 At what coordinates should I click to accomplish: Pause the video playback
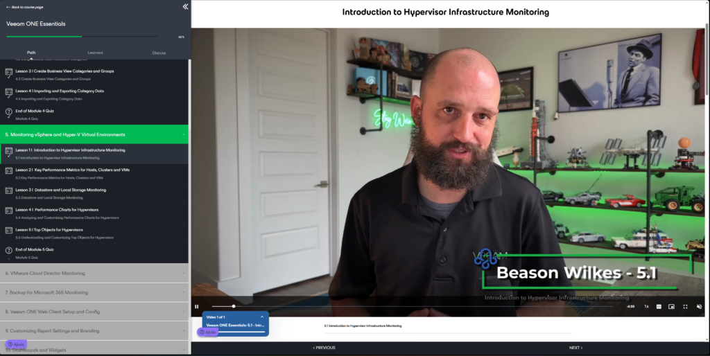197,306
